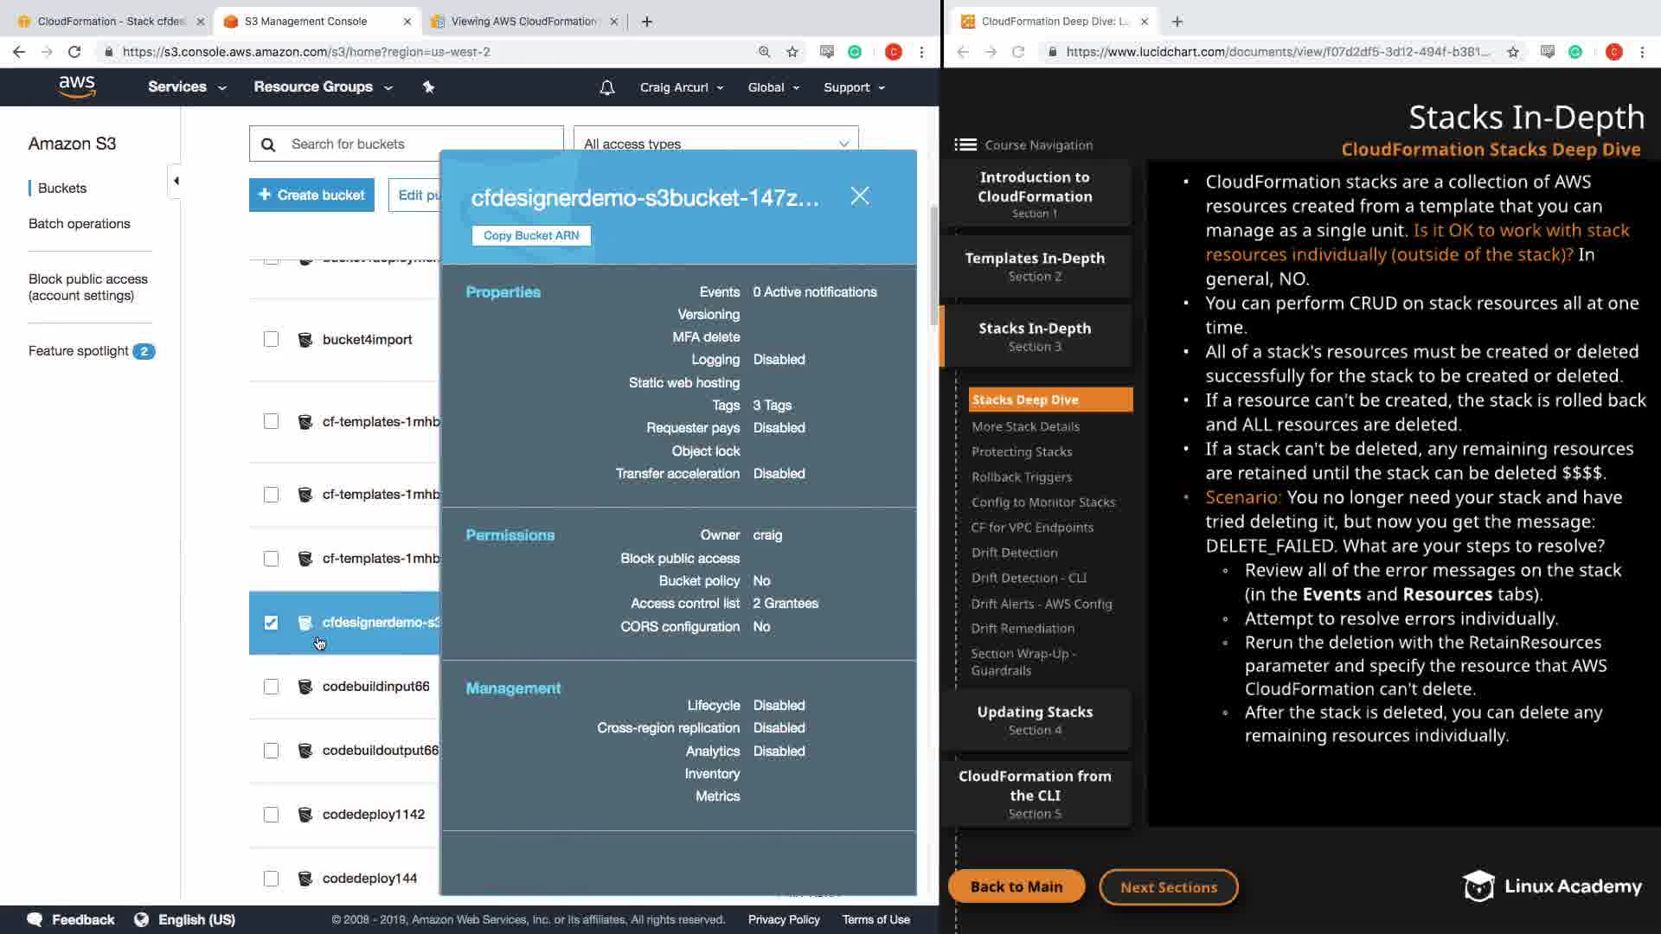Select the codedeploy1142 checkbox
Image resolution: width=1661 pixels, height=934 pixels.
coord(271,815)
